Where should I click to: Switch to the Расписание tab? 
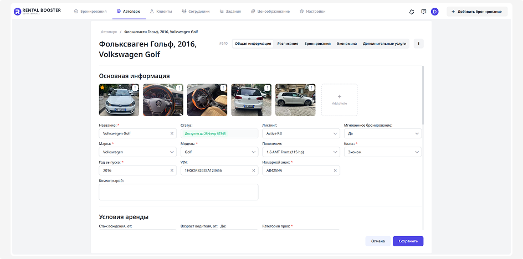288,44
